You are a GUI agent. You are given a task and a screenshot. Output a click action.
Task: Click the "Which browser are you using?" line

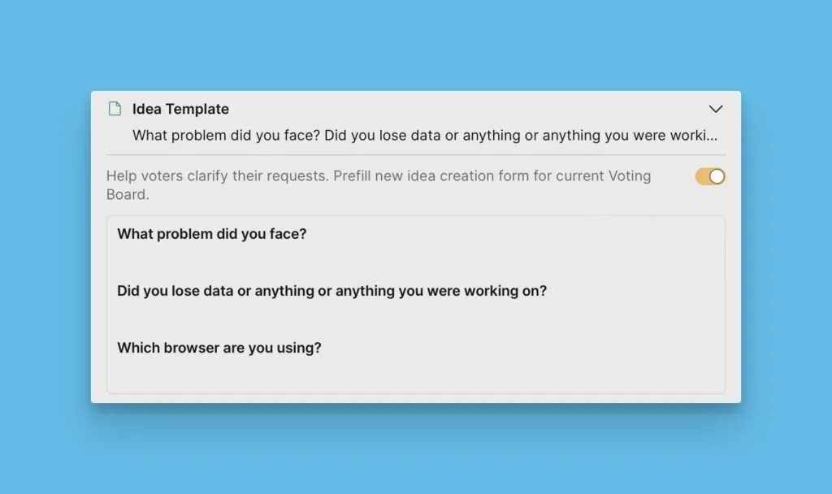click(x=219, y=348)
